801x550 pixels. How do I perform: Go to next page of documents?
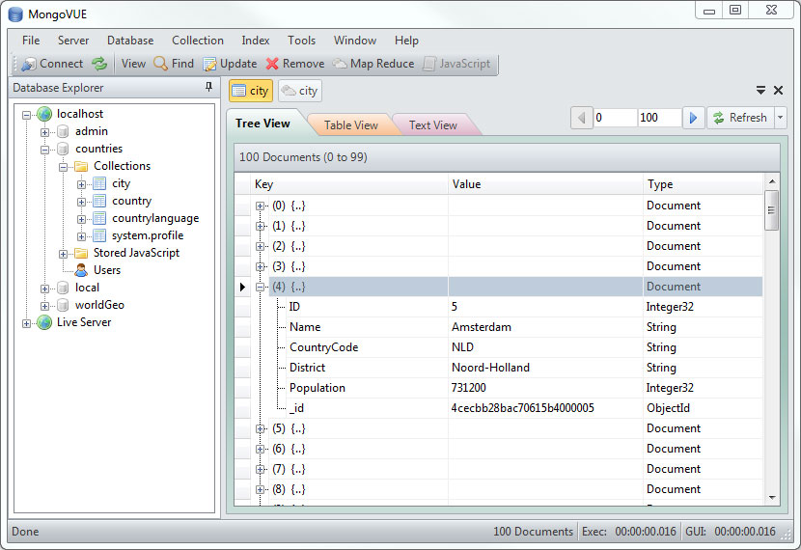point(693,118)
